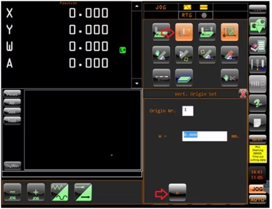This screenshot has width=272, height=209.
Task: Close the Vert. Origin Set panel
Action: point(243,94)
